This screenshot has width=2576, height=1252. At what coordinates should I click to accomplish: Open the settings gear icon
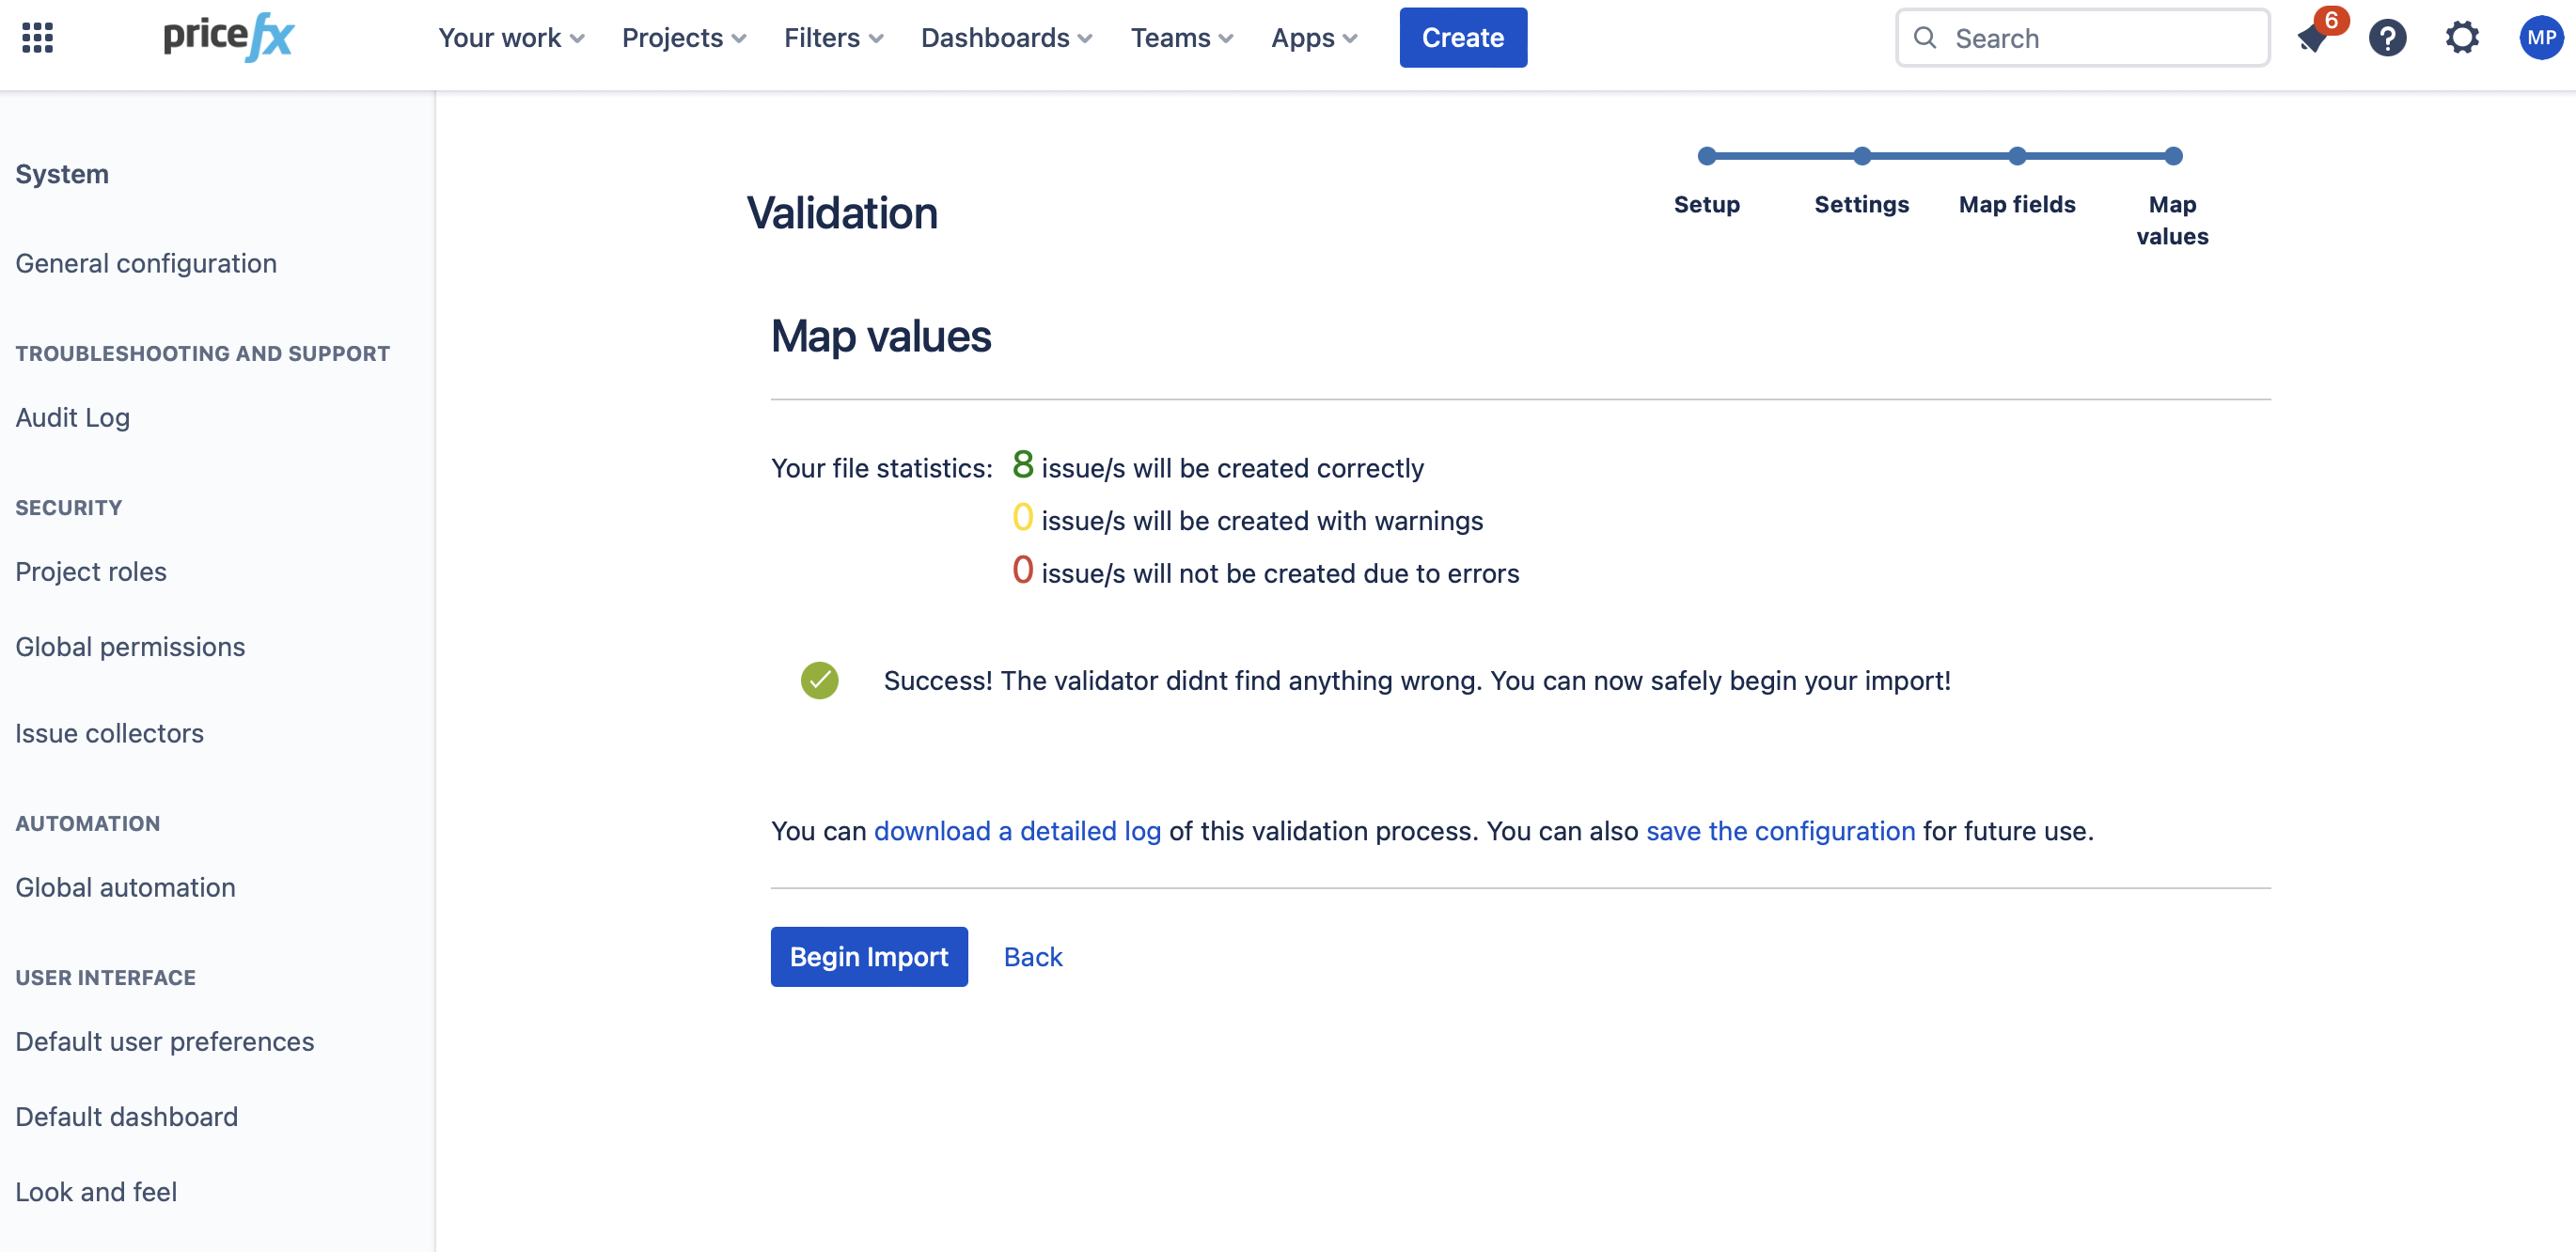tap(2462, 38)
